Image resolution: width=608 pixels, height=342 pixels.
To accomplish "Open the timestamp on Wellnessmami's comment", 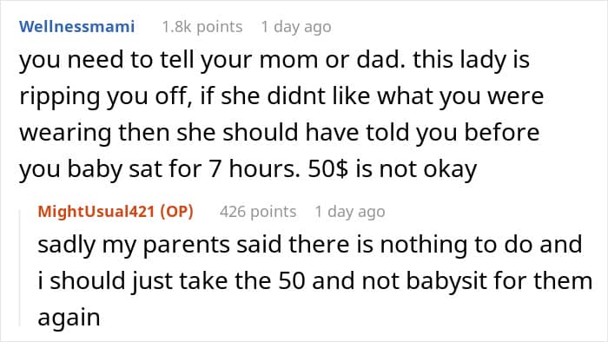I will 296,27.
